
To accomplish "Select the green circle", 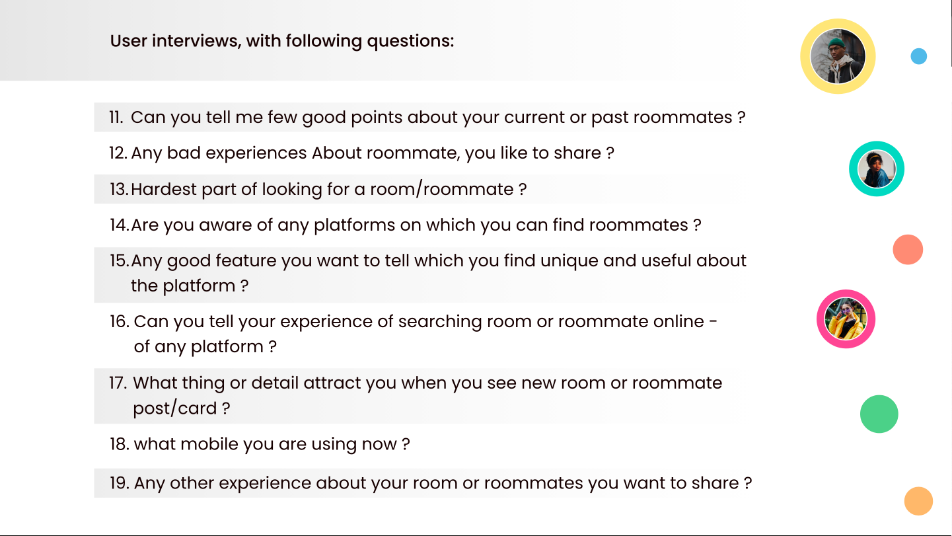I will coord(879,414).
